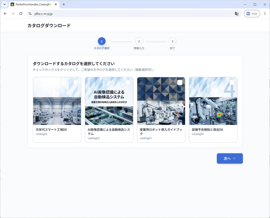The width and height of the screenshot is (270, 218).
Task: Click the translate page icon
Action: click(x=237, y=14)
